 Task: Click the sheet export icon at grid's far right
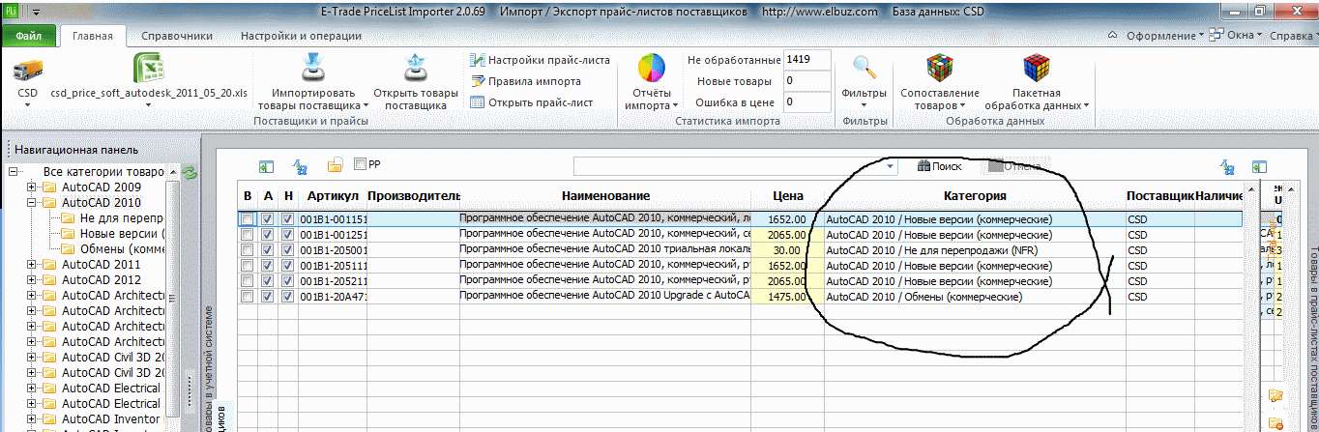(x=1259, y=167)
